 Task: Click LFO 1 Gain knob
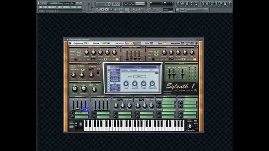point(122,106)
